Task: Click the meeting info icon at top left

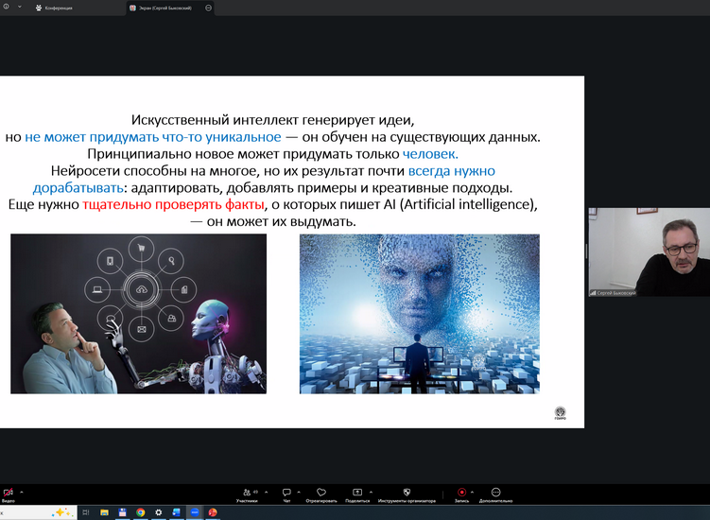Action: pyautogui.click(x=6, y=7)
